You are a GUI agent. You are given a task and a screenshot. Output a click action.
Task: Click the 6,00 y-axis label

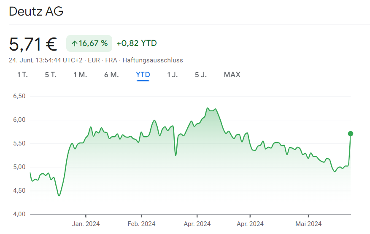coord(19,120)
